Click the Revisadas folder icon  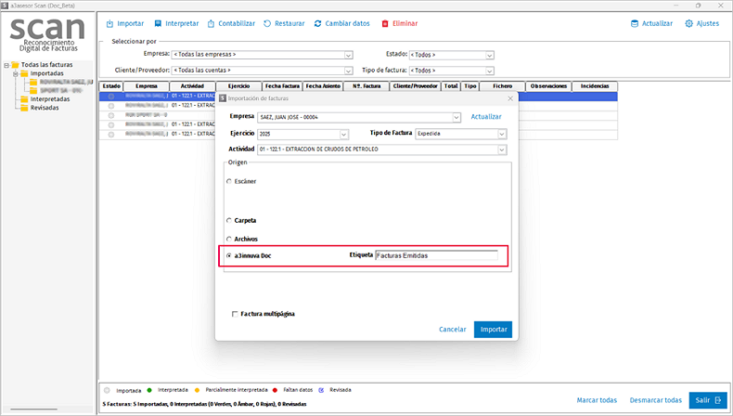point(24,108)
